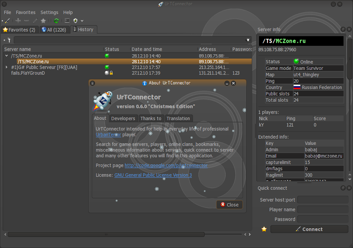The width and height of the screenshot is (353, 248).
Task: Sort by the Server name column header
Action: pyautogui.click(x=18, y=49)
